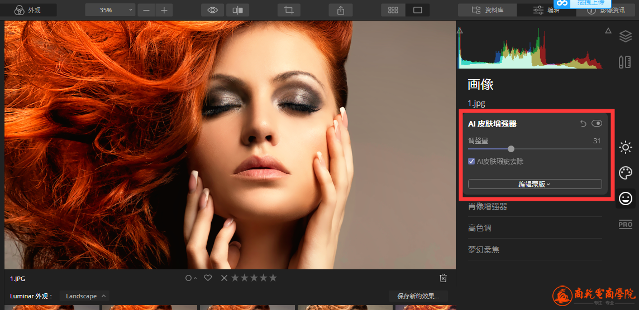
Task: Mark image as favorite with heart
Action: [x=208, y=278]
